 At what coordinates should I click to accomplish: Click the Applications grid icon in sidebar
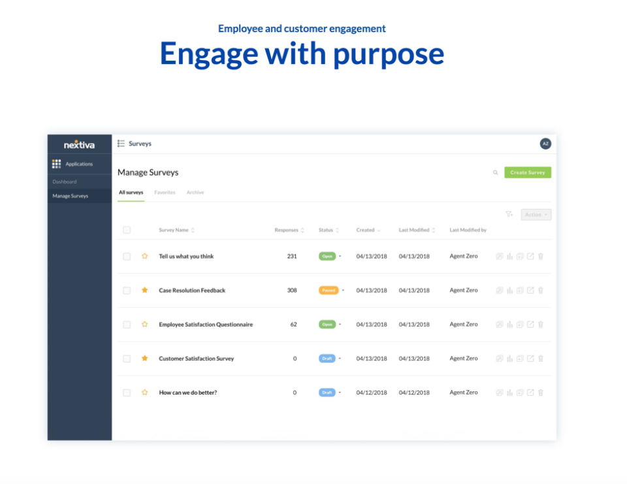click(56, 164)
